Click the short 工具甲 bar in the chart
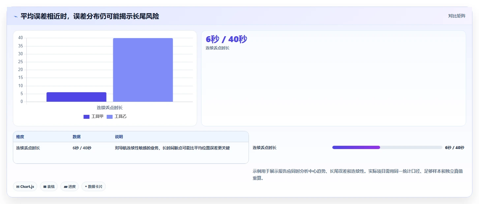This screenshot has height=204, width=479. click(x=76, y=97)
